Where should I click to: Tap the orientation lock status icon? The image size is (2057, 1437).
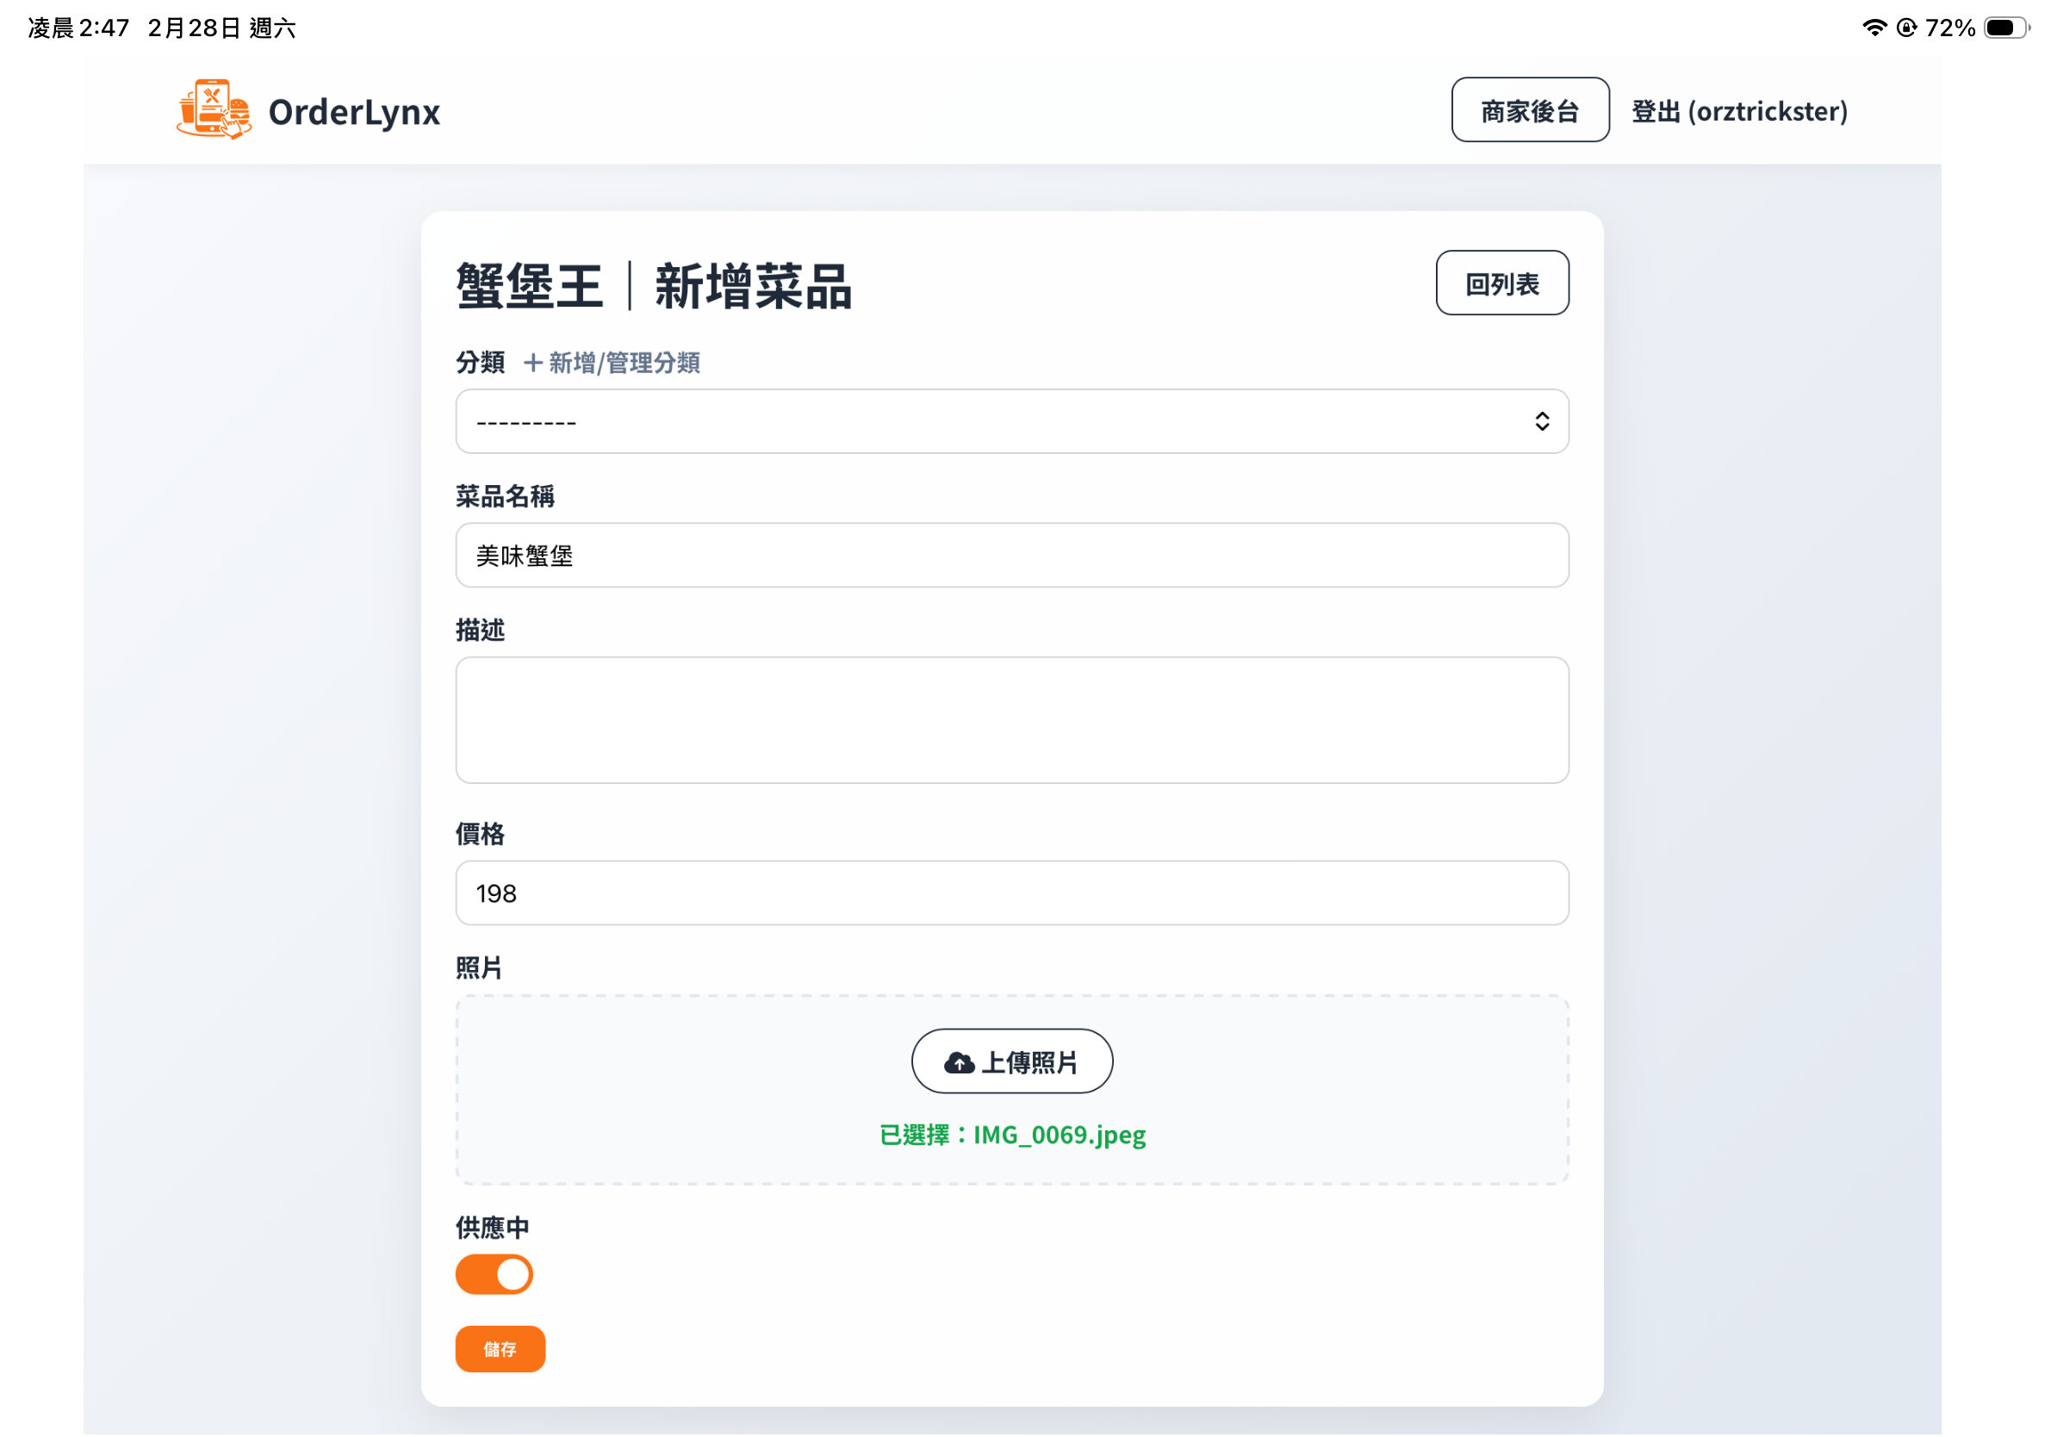(1906, 28)
